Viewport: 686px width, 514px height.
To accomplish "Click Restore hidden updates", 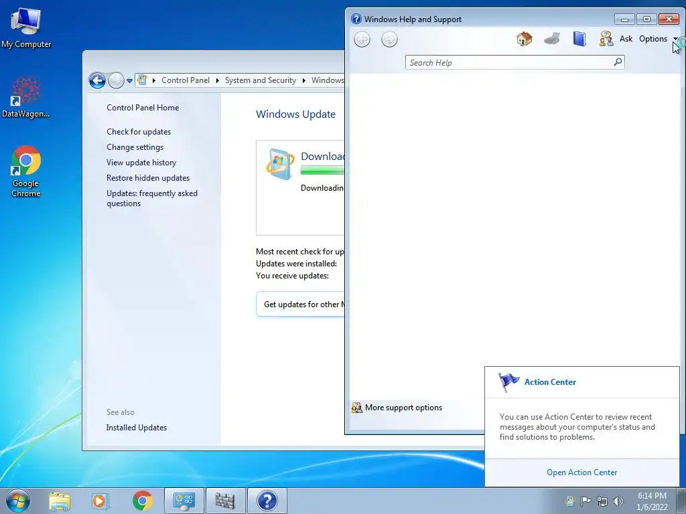I will point(148,178).
